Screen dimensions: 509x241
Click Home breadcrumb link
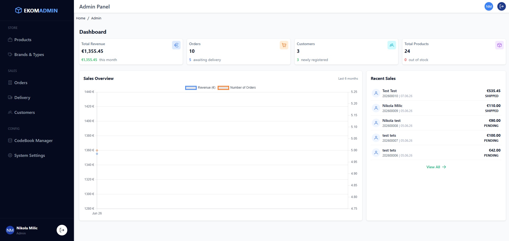[x=81, y=18]
